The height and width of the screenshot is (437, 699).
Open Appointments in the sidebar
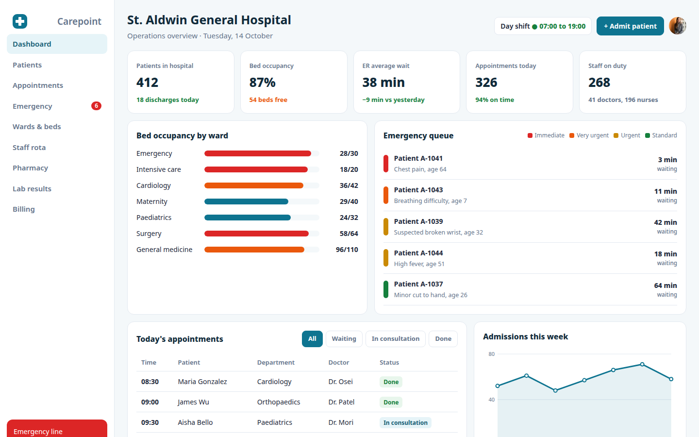coord(57,85)
